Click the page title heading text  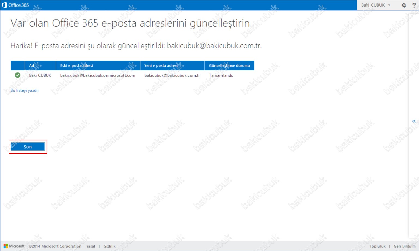tap(130, 23)
